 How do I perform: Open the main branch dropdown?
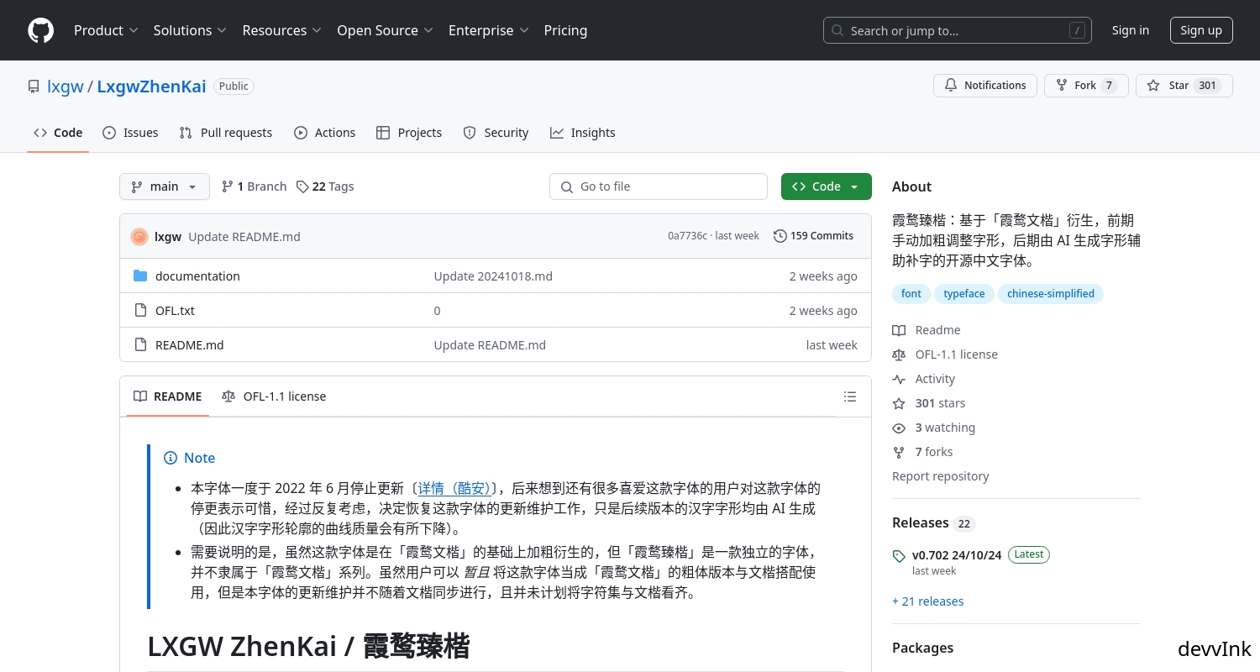[x=165, y=186]
